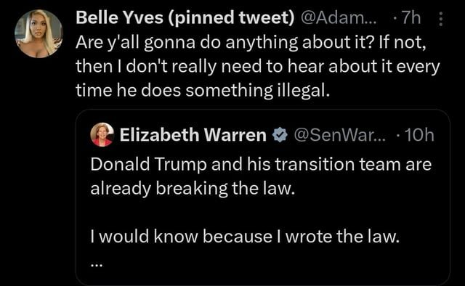The image size is (465, 286).
Task: Click the "time he does something illegal" line
Action: coord(203,90)
